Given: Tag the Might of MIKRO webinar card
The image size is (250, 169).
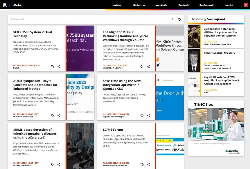Looking at the screenshot, I should point(142,67).
